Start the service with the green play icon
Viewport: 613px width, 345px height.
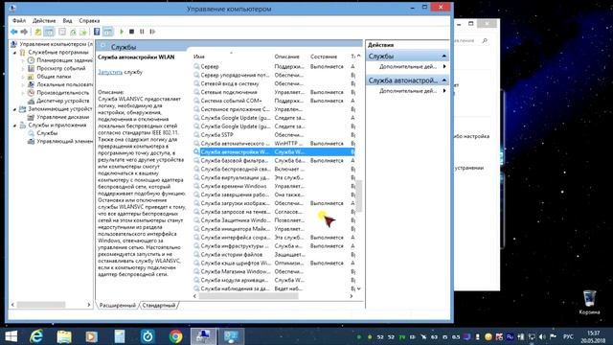tap(122, 32)
